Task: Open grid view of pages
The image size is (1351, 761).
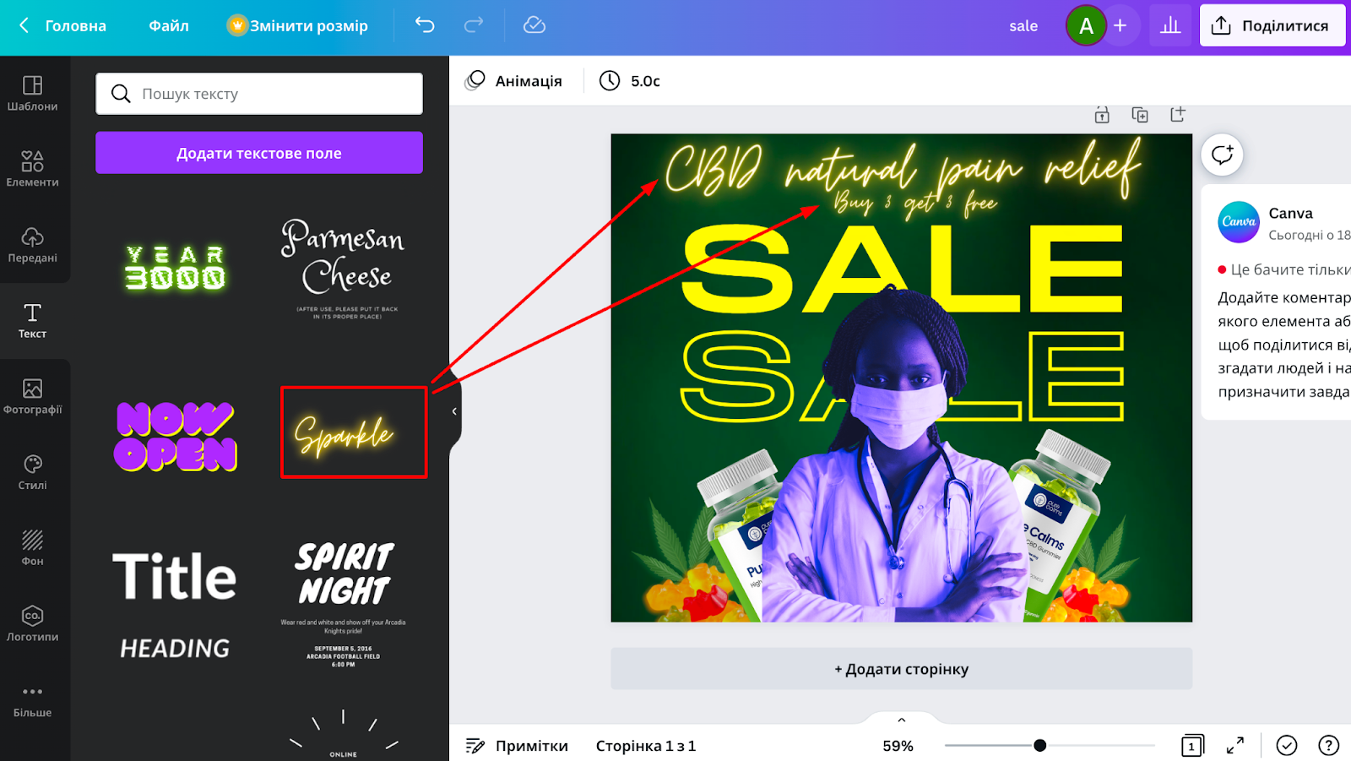Action: tap(1192, 745)
